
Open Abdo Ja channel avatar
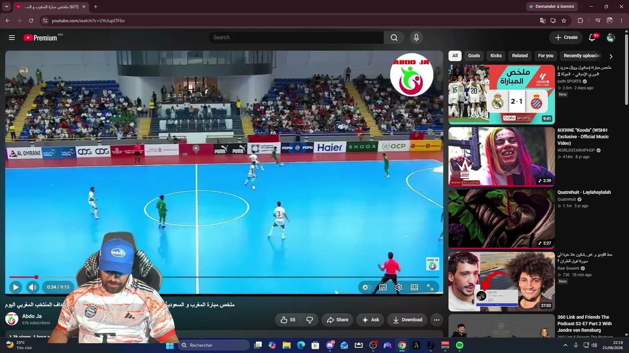click(x=12, y=320)
